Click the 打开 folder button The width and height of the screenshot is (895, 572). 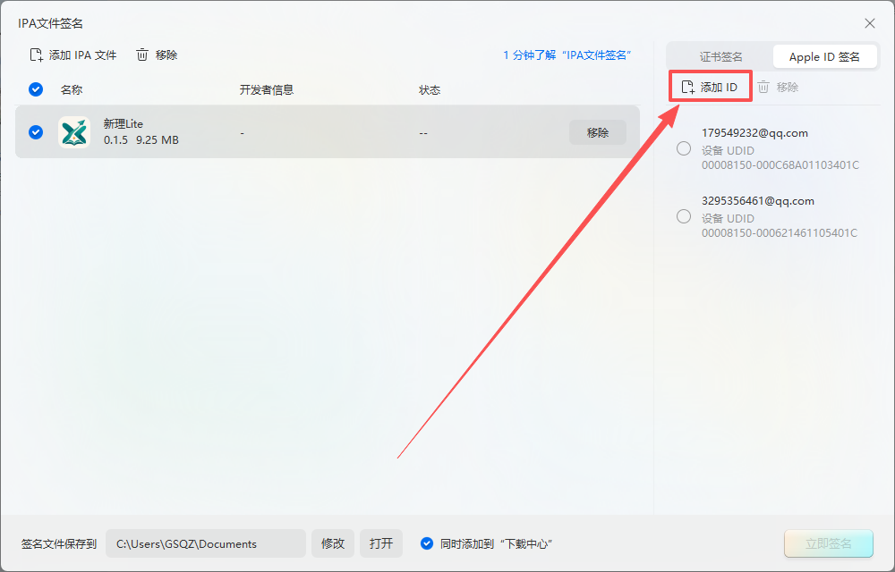(380, 543)
